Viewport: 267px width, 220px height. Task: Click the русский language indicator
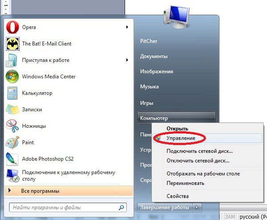point(252,216)
